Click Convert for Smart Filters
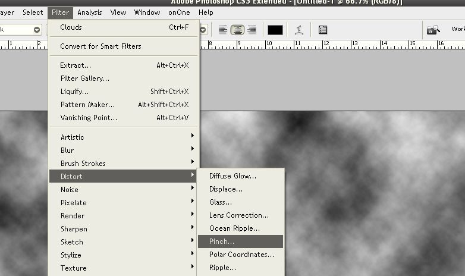The image size is (465, 276). coord(100,46)
